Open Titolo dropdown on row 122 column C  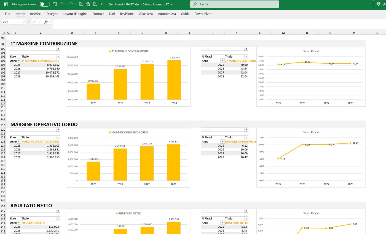pos(58,137)
